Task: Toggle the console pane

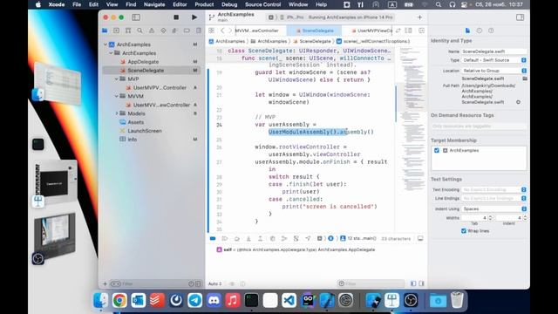Action: [x=421, y=283]
